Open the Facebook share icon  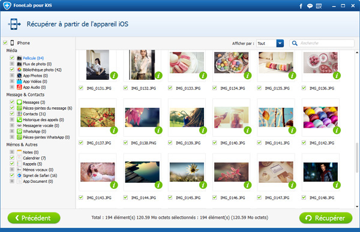[x=301, y=6]
